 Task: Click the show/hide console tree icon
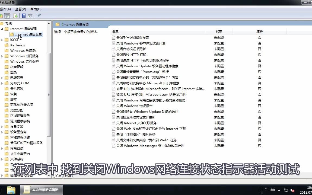[x=7, y=16]
